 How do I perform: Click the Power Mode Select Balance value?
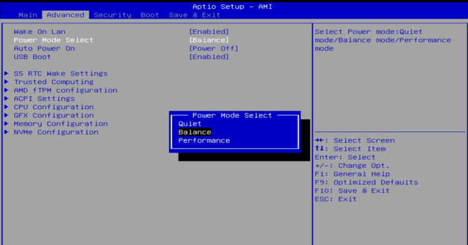pyautogui.click(x=209, y=40)
